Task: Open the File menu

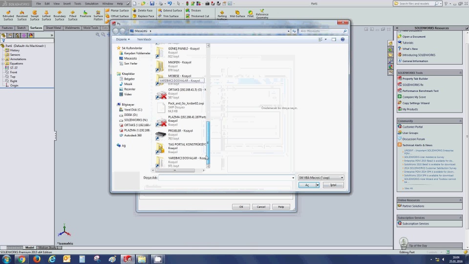Action: pos(39,3)
